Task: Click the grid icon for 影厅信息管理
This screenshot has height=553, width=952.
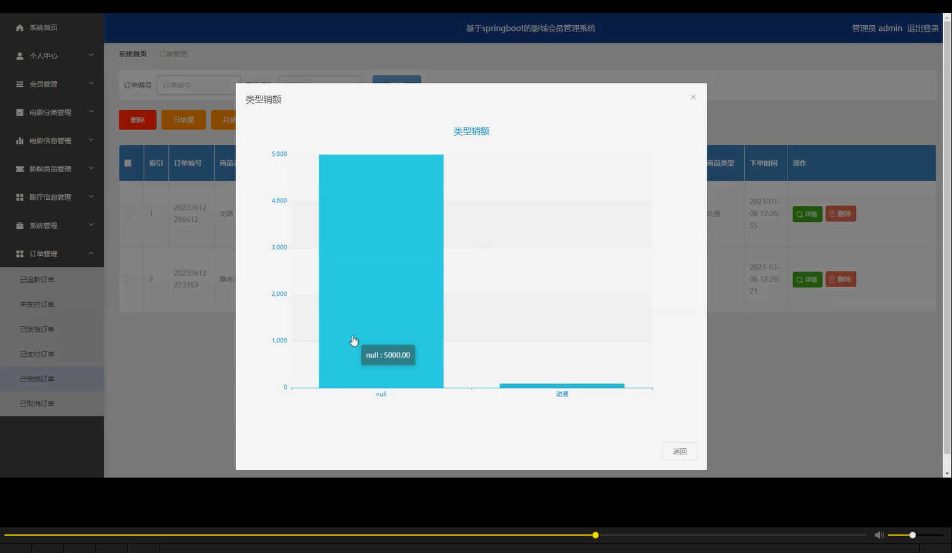Action: (19, 197)
